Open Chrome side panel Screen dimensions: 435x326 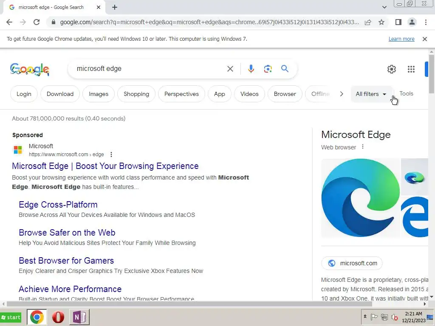pos(398,22)
